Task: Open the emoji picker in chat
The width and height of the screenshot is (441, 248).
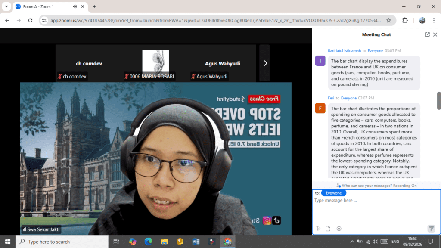Action: click(339, 229)
